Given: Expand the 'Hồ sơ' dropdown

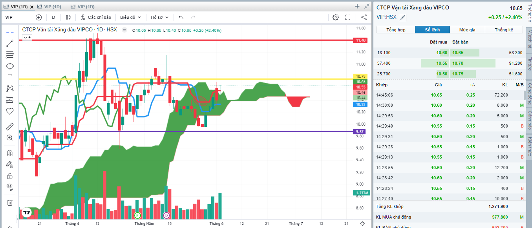Looking at the screenshot, I should 160,17.
